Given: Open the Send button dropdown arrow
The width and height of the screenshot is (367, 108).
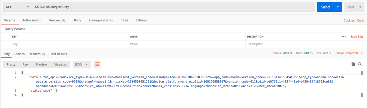Looking at the screenshot, I should coord(338,7).
